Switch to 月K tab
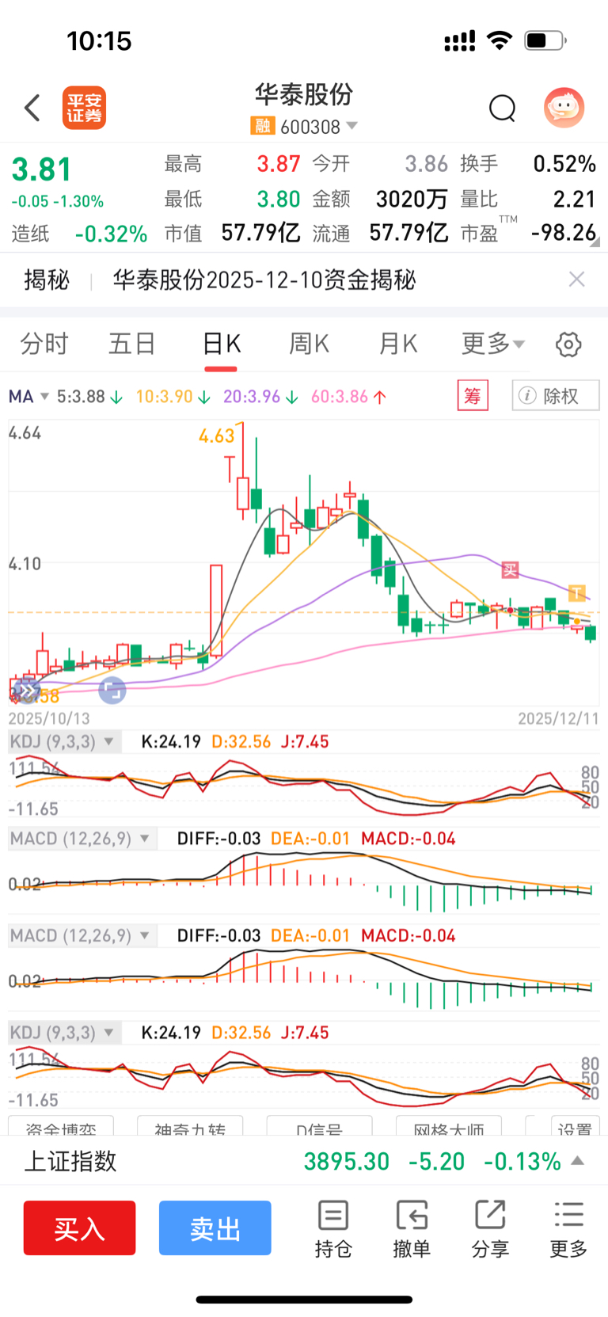 click(x=397, y=344)
